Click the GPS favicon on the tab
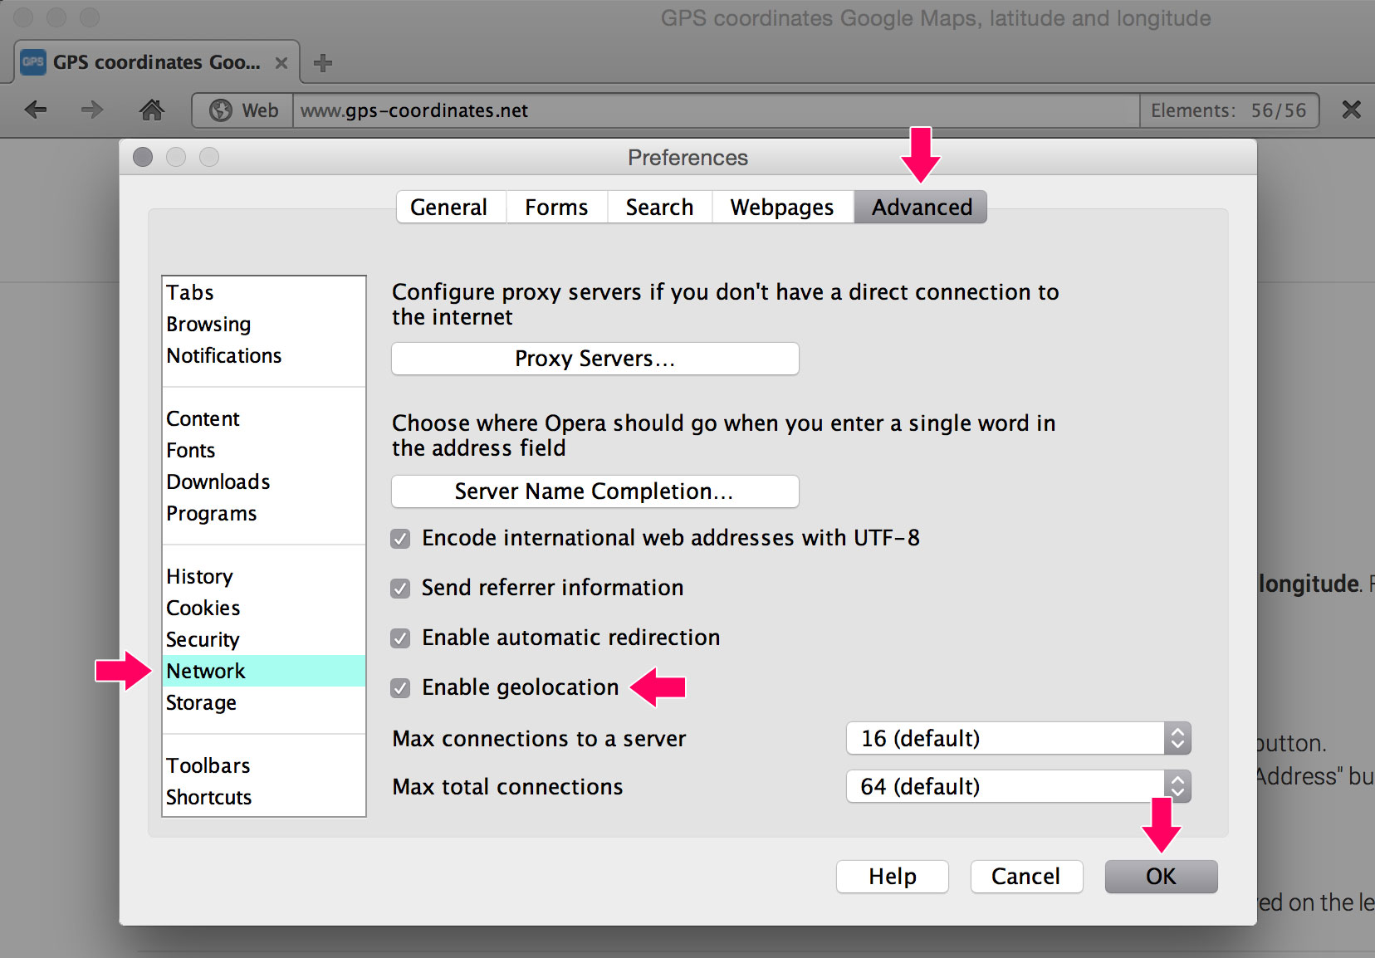The width and height of the screenshot is (1375, 958). point(33,61)
